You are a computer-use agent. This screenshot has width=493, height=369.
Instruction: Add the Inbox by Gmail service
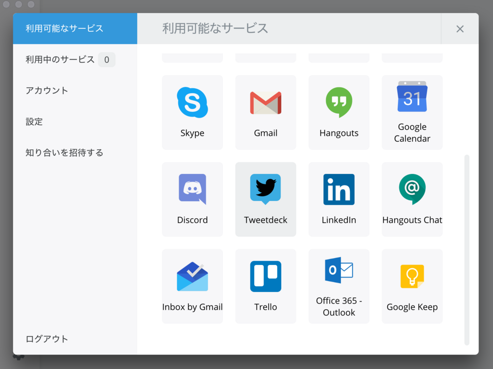pos(192,286)
